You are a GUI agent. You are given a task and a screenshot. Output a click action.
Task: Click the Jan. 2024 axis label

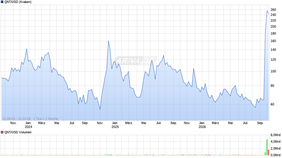(x=28, y=125)
